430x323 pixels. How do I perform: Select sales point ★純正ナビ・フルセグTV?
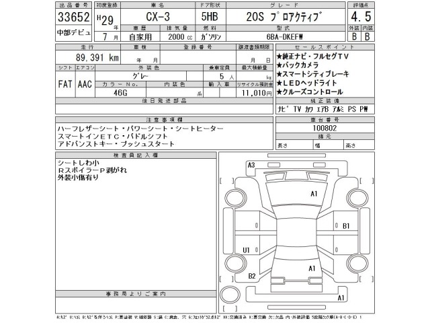coord(312,57)
